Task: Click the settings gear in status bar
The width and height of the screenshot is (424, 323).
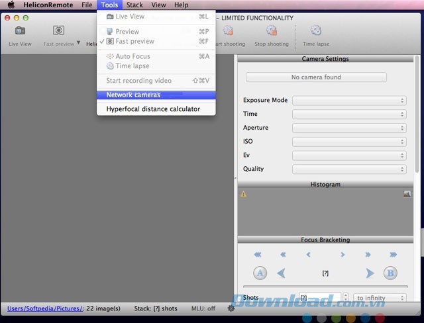Action: (231, 308)
